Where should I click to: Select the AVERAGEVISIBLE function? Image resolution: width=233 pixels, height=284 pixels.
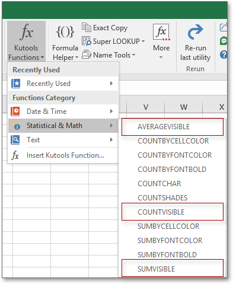pos(173,127)
